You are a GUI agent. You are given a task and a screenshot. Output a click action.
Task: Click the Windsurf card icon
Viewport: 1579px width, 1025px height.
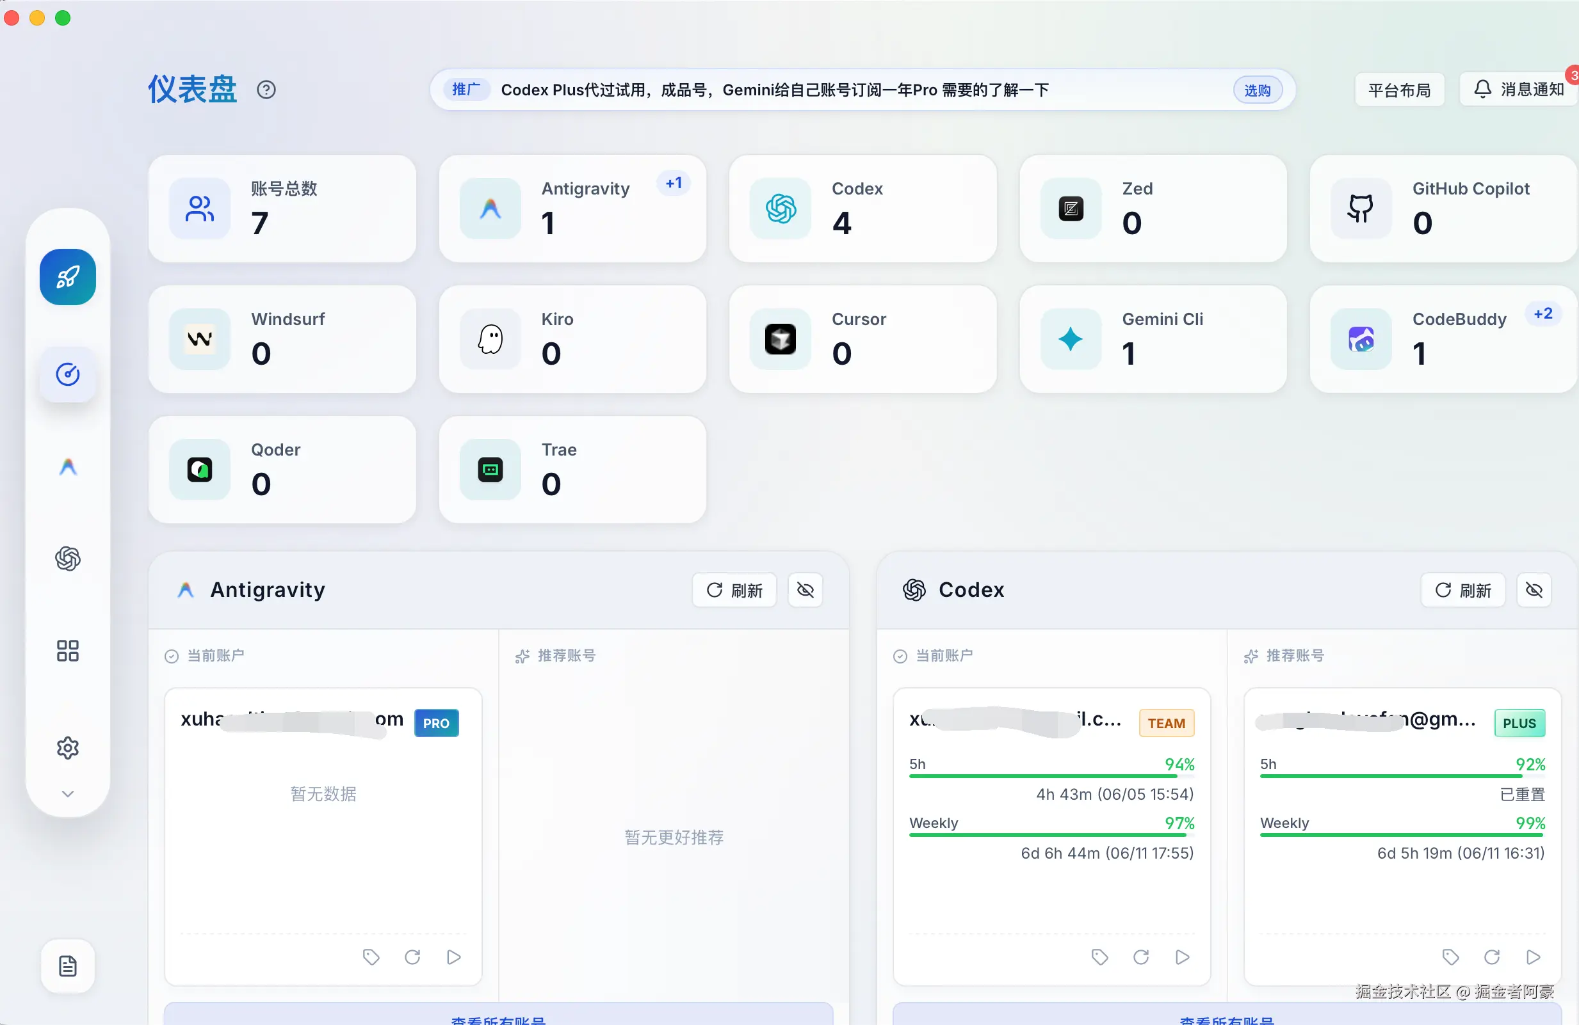click(x=200, y=340)
